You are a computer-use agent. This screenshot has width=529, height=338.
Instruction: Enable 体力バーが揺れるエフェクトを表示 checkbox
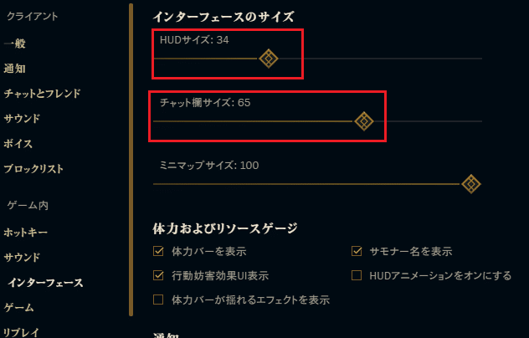158,300
